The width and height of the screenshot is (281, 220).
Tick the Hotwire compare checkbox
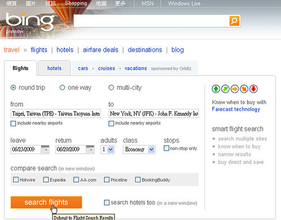16,179
